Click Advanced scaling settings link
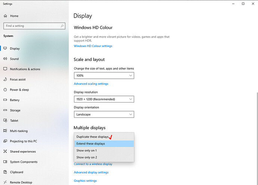Screen dimensions: 258x185 91,84
